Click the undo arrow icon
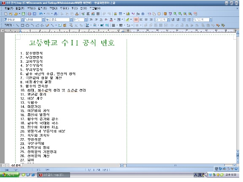The height and width of the screenshot is (182, 243). pos(40,14)
